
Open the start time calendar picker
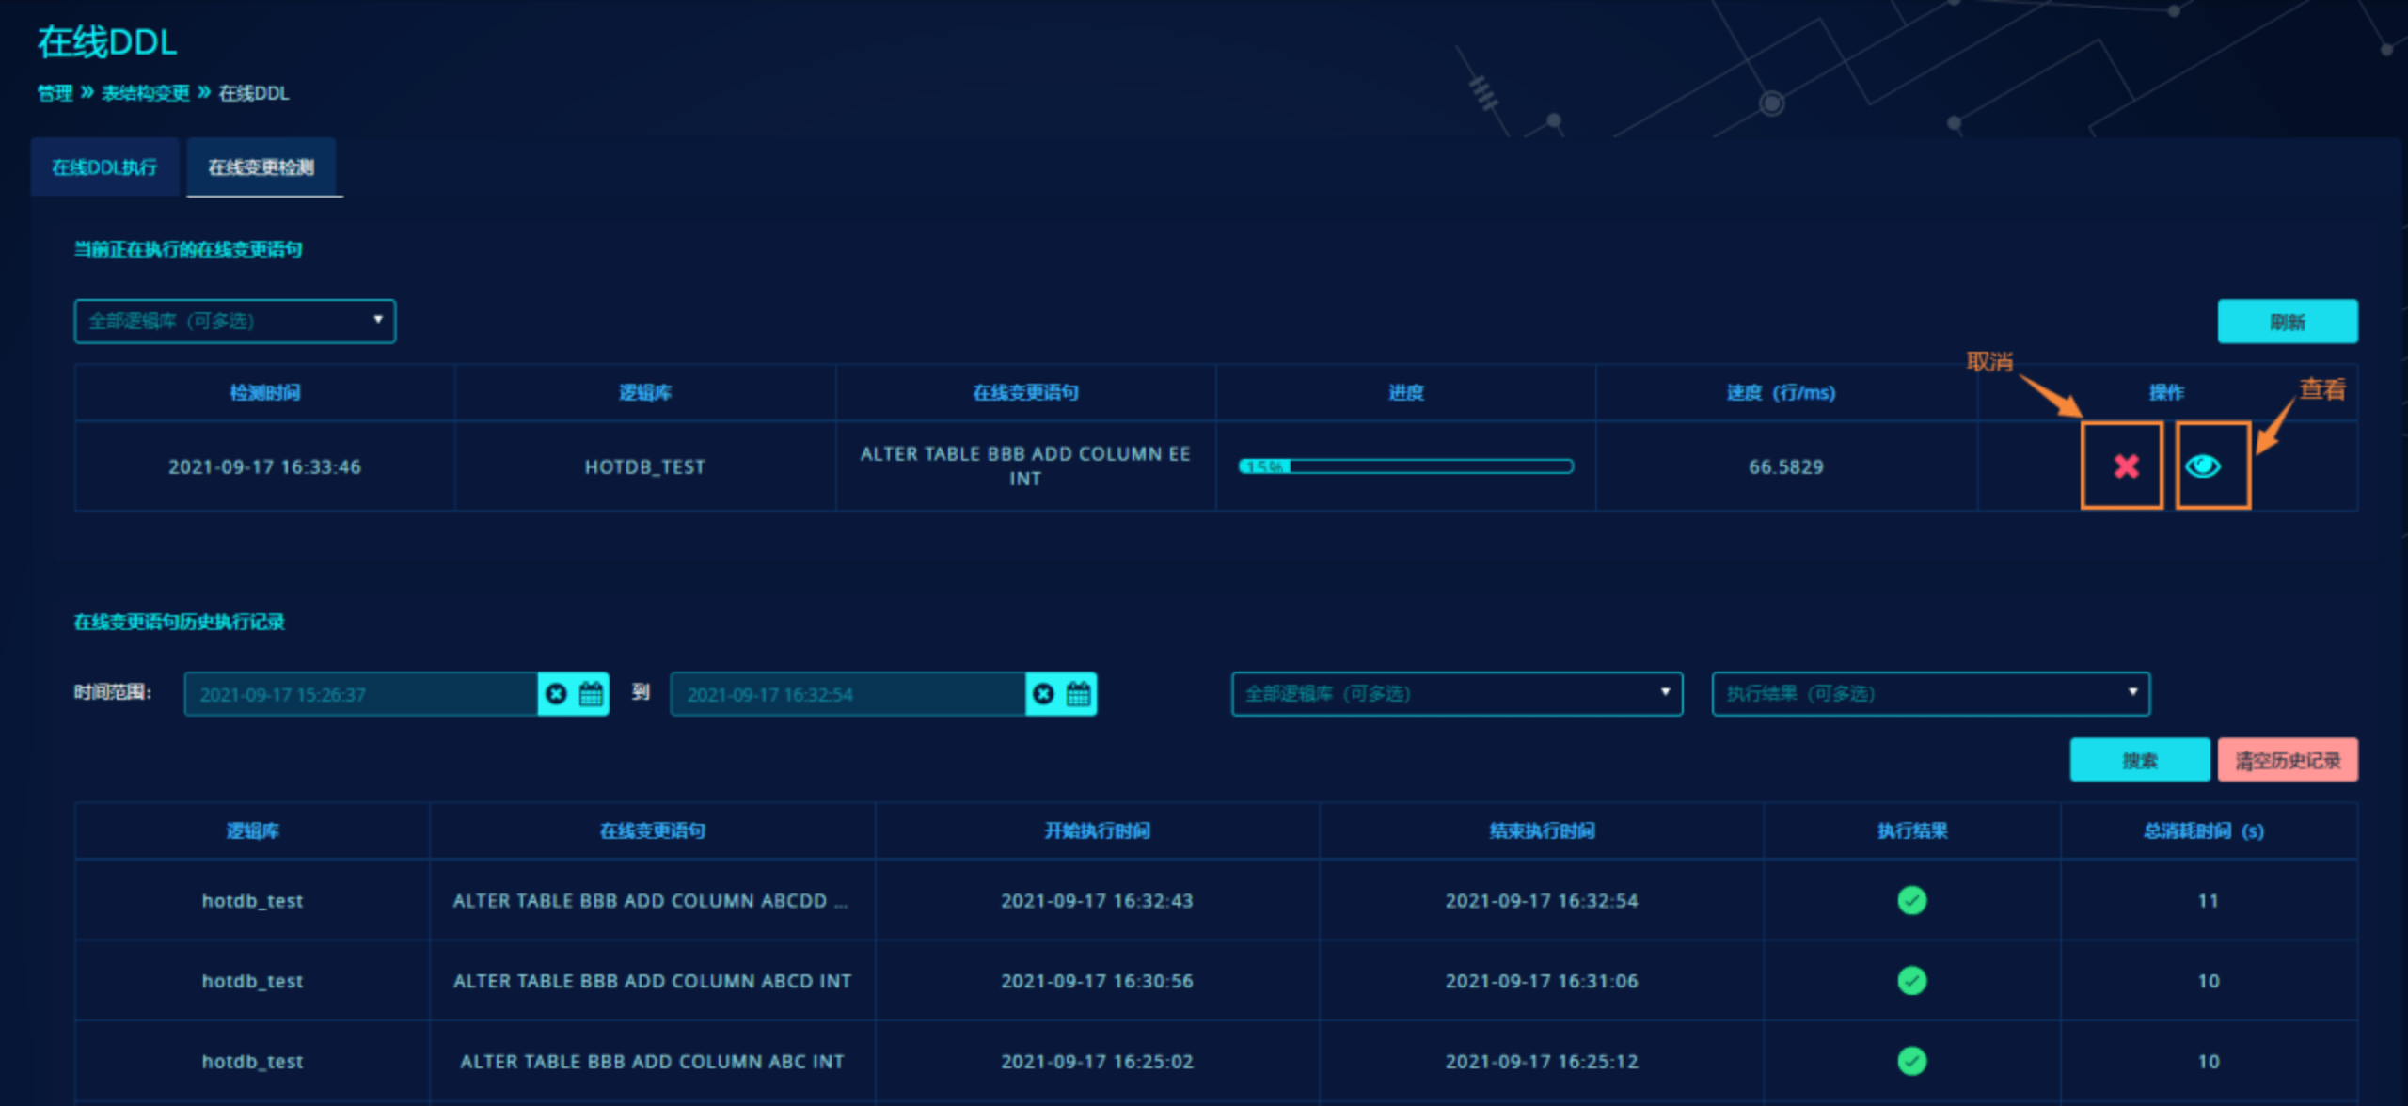pos(591,694)
